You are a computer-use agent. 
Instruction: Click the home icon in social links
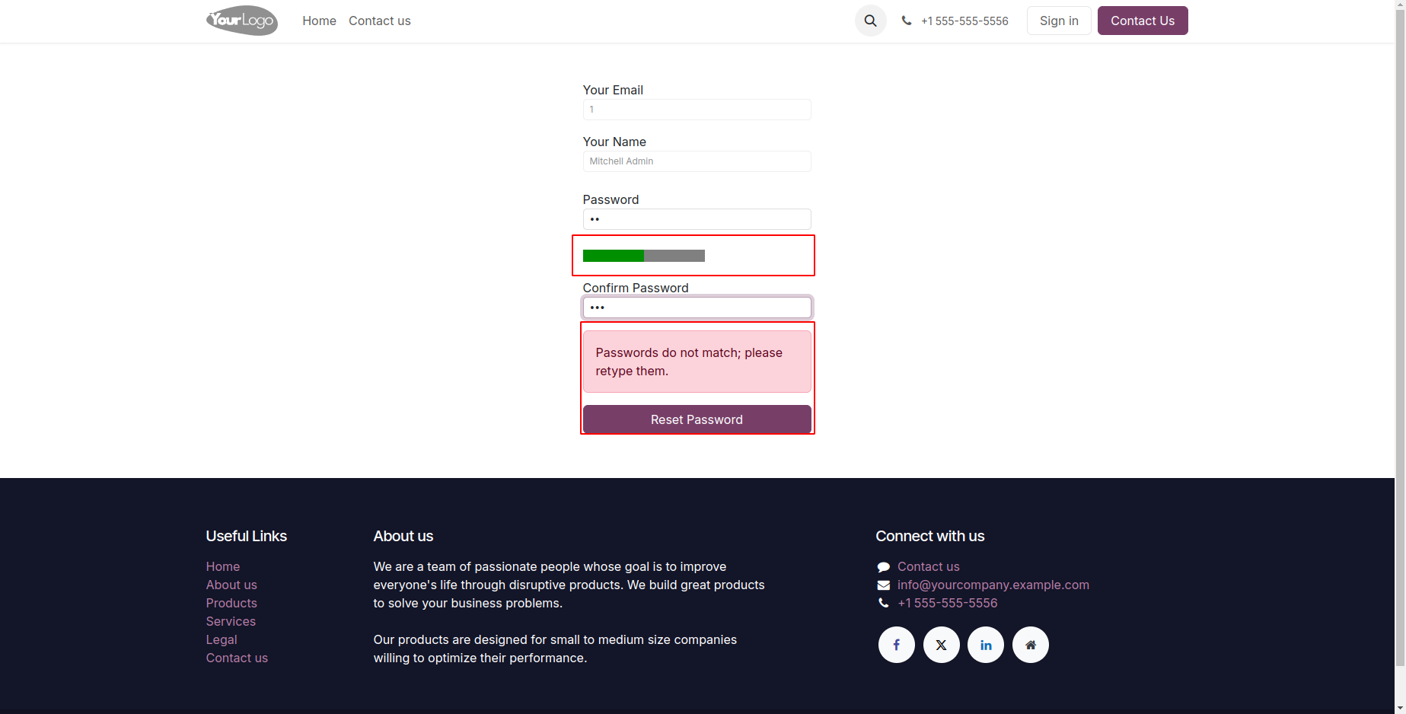click(x=1031, y=645)
